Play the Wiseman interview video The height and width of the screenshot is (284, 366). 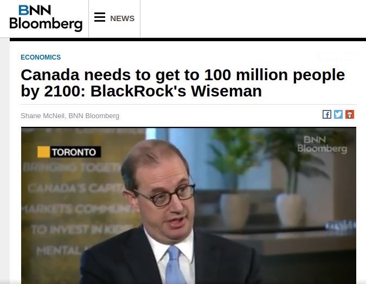189,205
